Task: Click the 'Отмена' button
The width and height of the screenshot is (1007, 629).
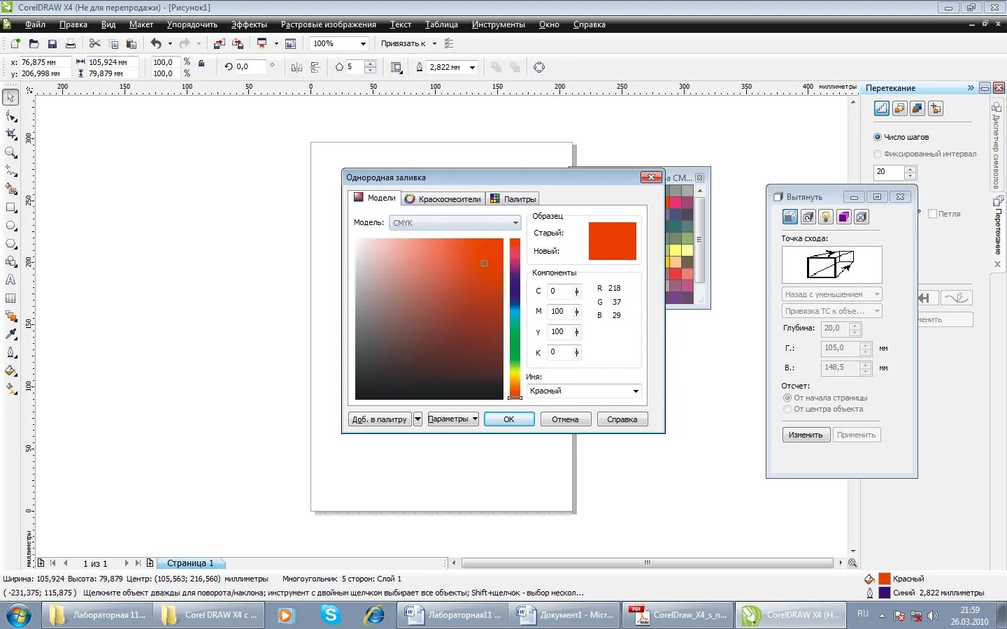Action: (565, 419)
